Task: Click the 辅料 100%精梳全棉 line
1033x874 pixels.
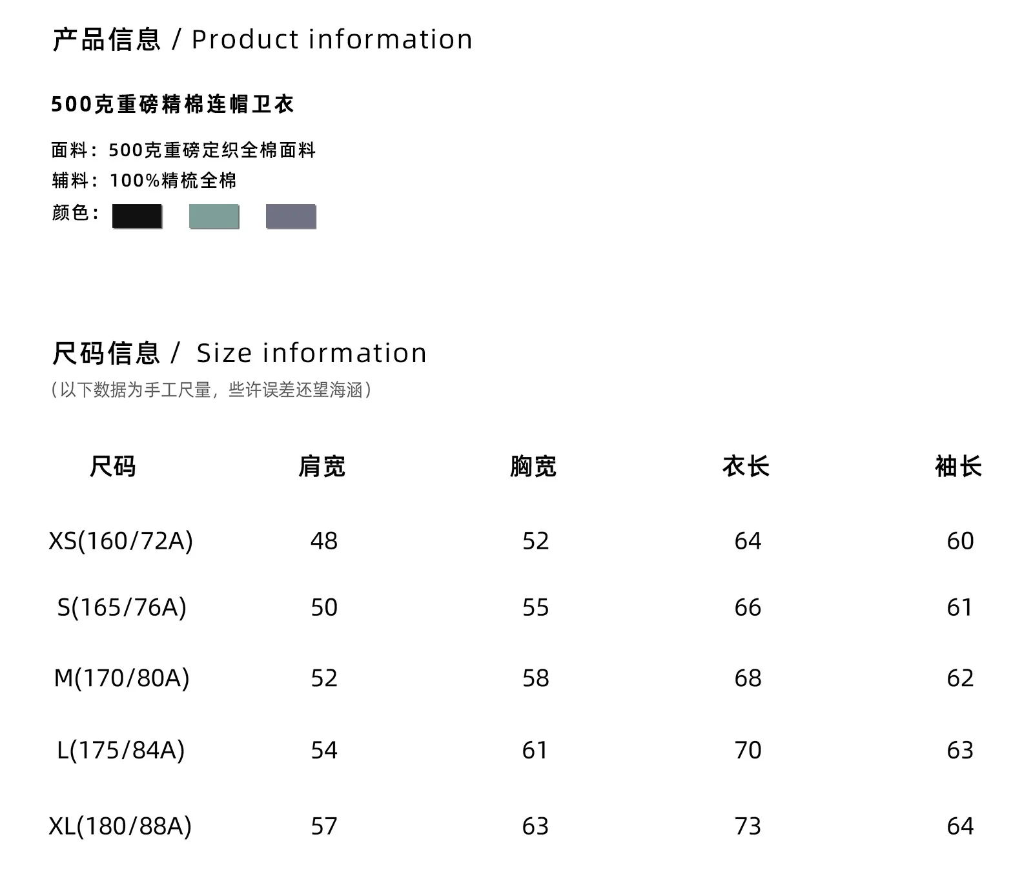Action: [144, 181]
